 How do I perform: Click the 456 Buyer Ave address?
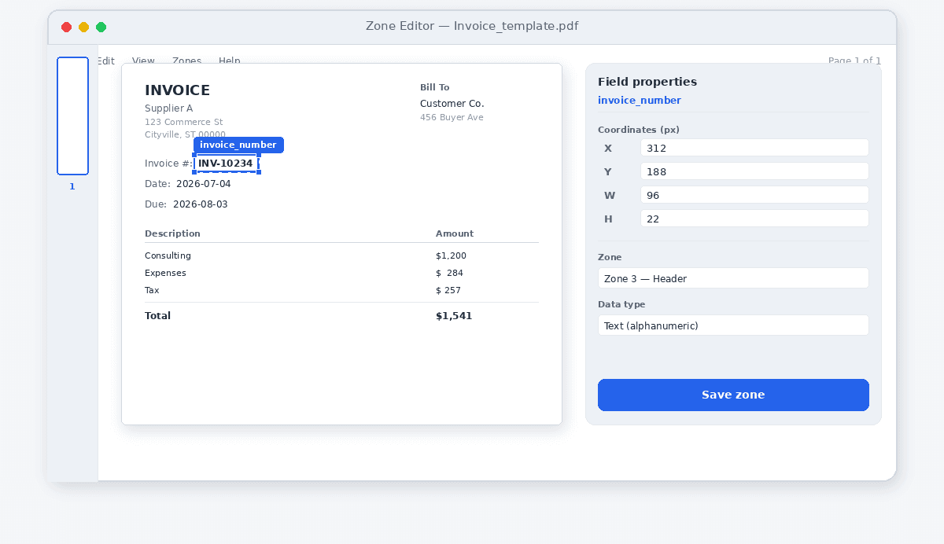(x=452, y=117)
